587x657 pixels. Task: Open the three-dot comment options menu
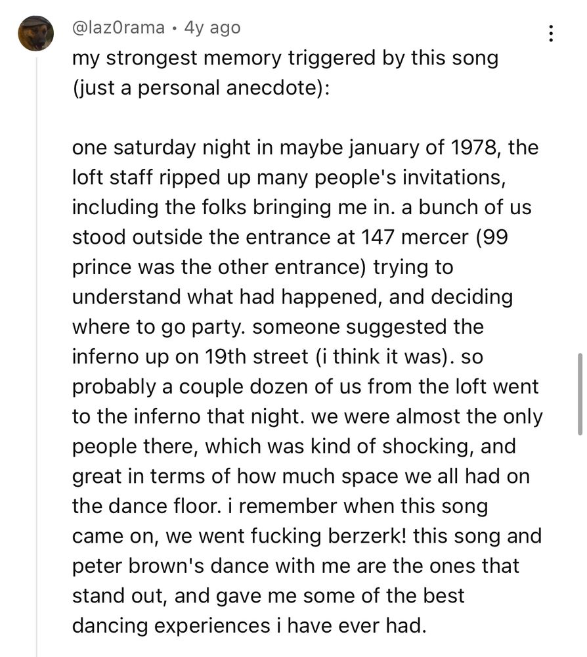point(551,33)
